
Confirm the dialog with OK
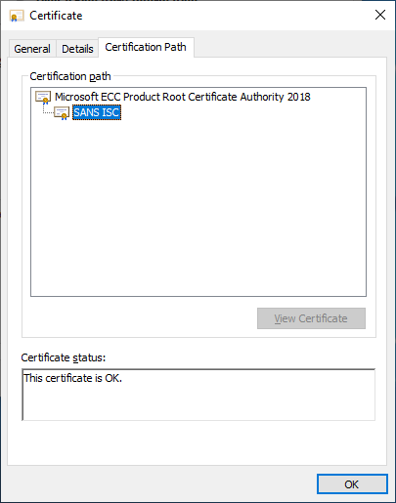[x=352, y=484]
